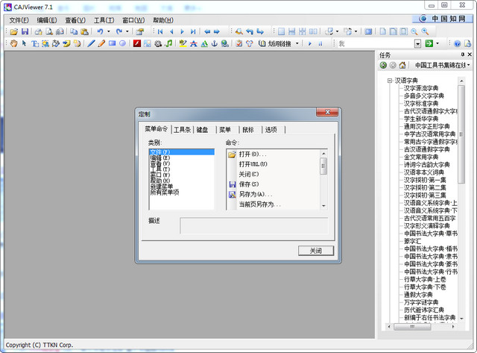Click the command list scrollbar down arrow
Viewport: 477px width, 353px height.
pos(323,206)
